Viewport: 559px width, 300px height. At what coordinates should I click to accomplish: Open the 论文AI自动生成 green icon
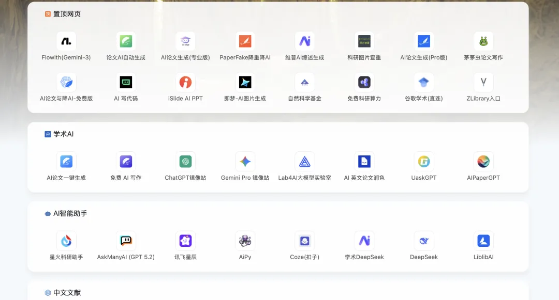pos(126,41)
